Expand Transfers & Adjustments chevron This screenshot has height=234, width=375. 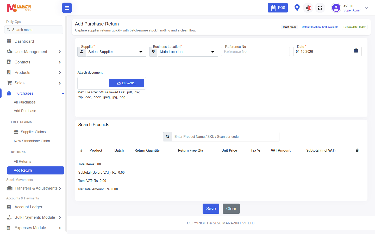(60, 188)
